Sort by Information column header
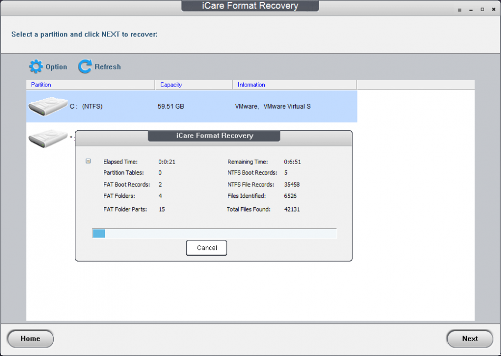Screen dimensions: 501x356 (294, 85)
